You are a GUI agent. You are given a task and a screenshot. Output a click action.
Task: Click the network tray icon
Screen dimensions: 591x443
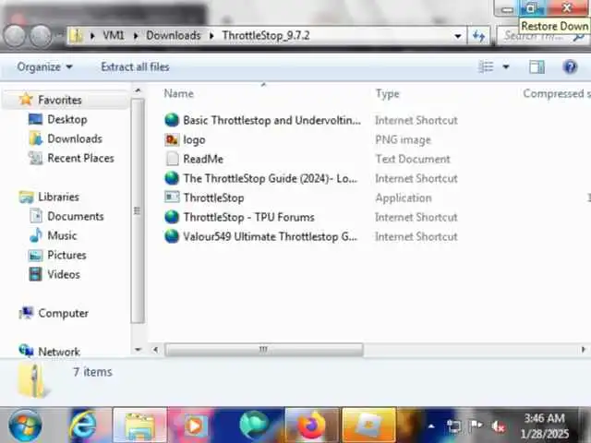point(453,426)
